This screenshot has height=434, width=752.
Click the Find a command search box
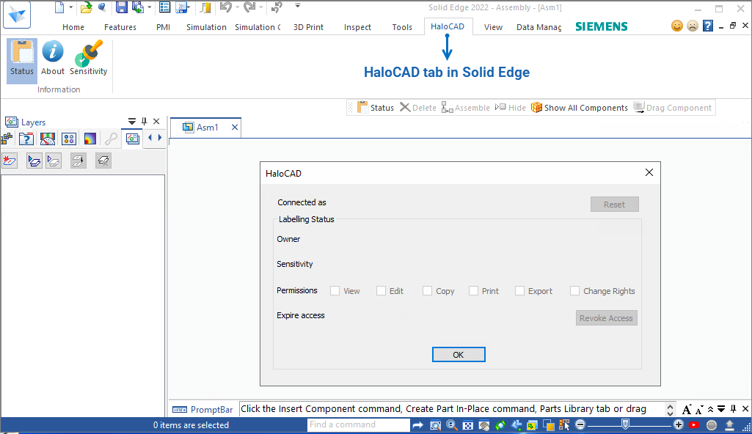pyautogui.click(x=358, y=424)
